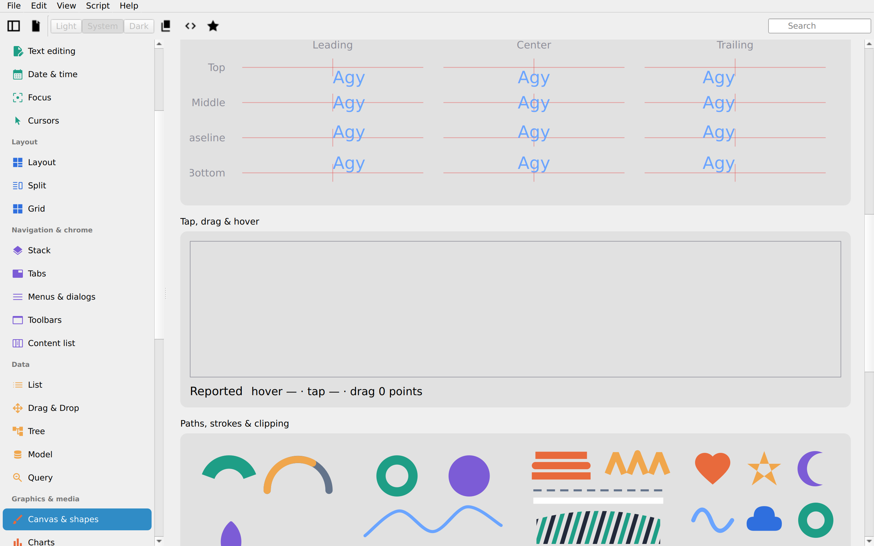
Task: Open the Cursors sidebar entry
Action: pos(77,120)
